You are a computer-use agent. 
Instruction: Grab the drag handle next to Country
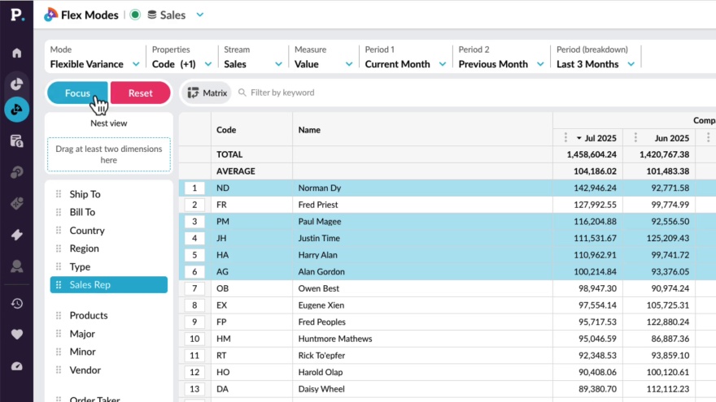pos(59,230)
